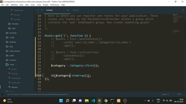Open the Chat app on taskbar

(80, 101)
